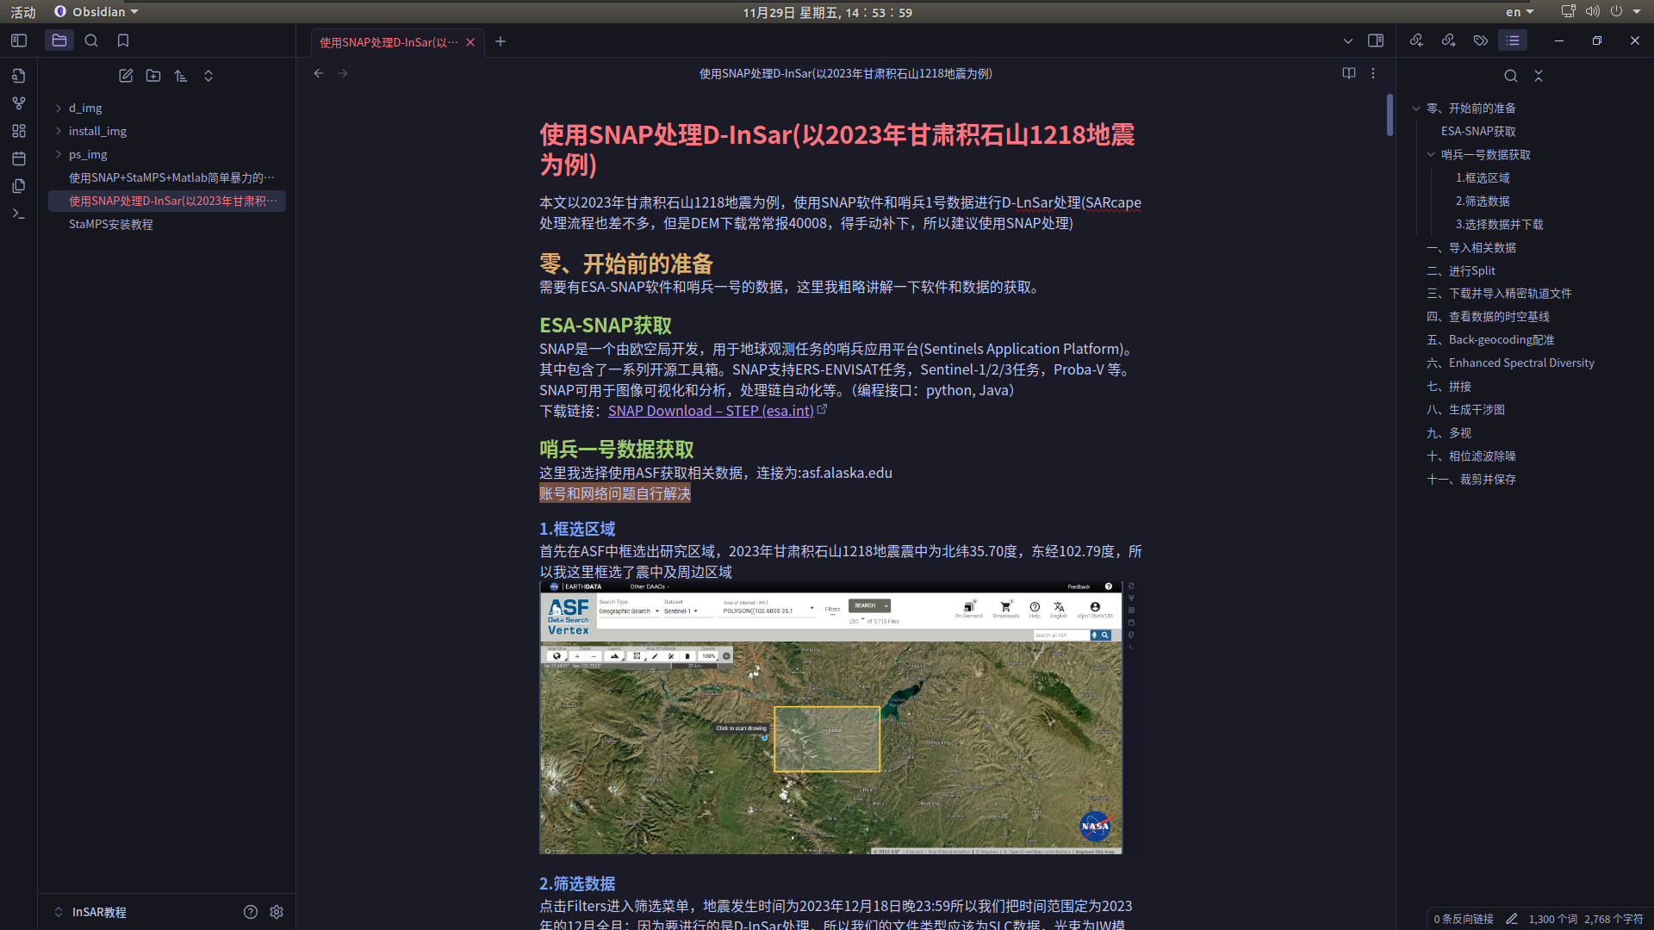
Task: Open settings gear in sidebar bottom
Action: pyautogui.click(x=277, y=912)
